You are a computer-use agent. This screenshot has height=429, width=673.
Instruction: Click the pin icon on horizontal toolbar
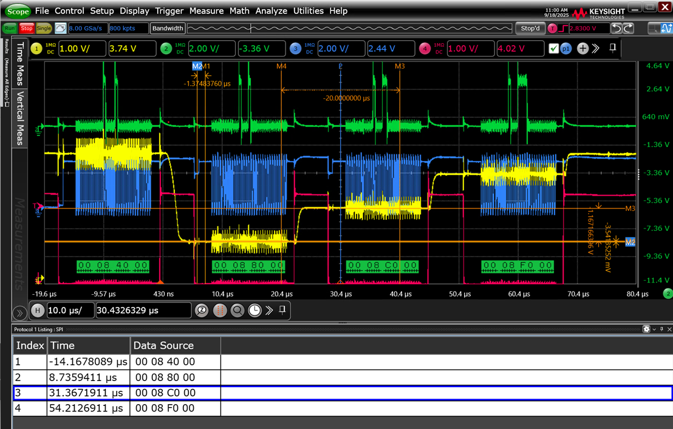[282, 310]
